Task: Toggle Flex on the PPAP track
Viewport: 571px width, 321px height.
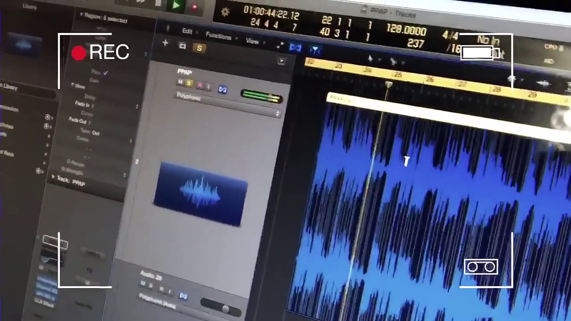Action: 223,90
